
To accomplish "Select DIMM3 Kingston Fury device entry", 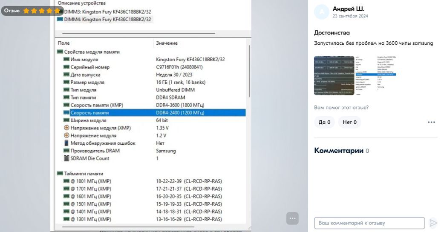I will (x=107, y=11).
